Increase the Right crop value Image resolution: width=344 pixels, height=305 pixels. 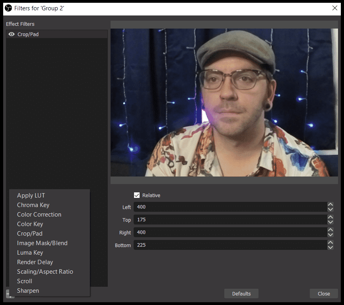(330, 230)
